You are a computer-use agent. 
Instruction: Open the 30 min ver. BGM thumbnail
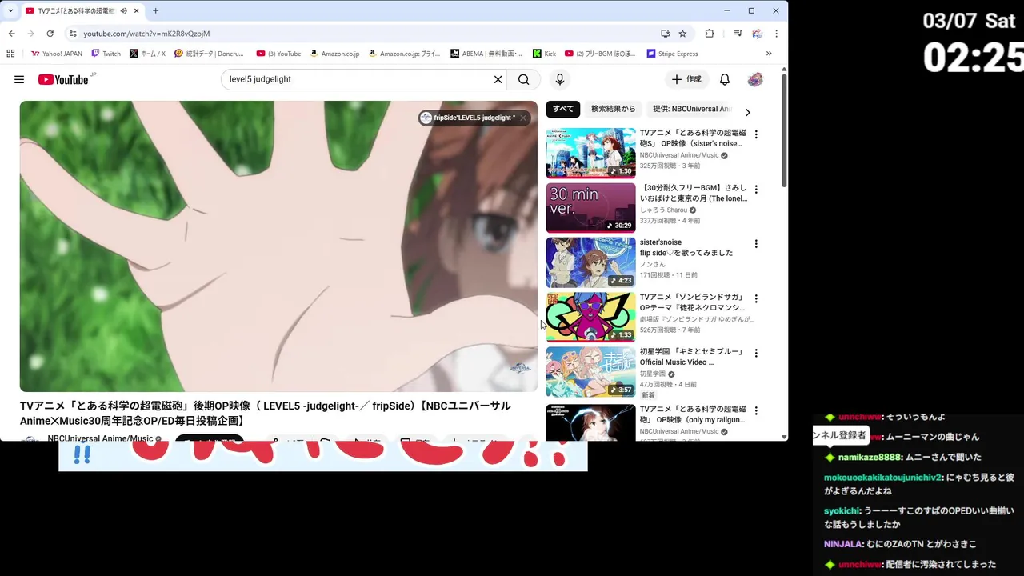pos(591,208)
